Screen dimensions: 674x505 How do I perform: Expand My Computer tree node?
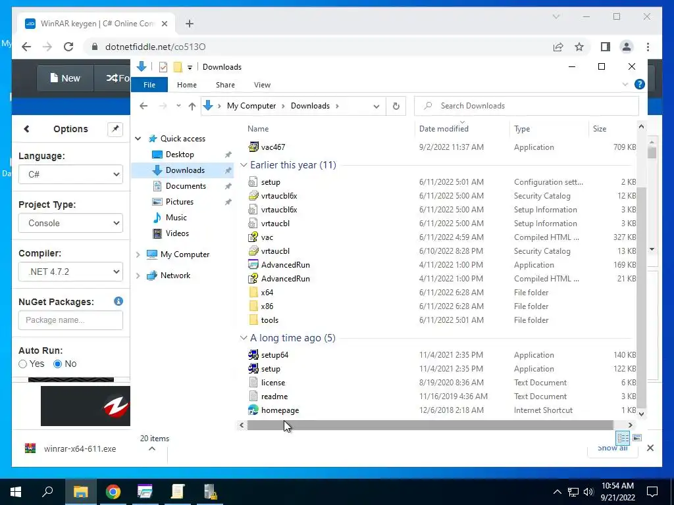click(138, 254)
